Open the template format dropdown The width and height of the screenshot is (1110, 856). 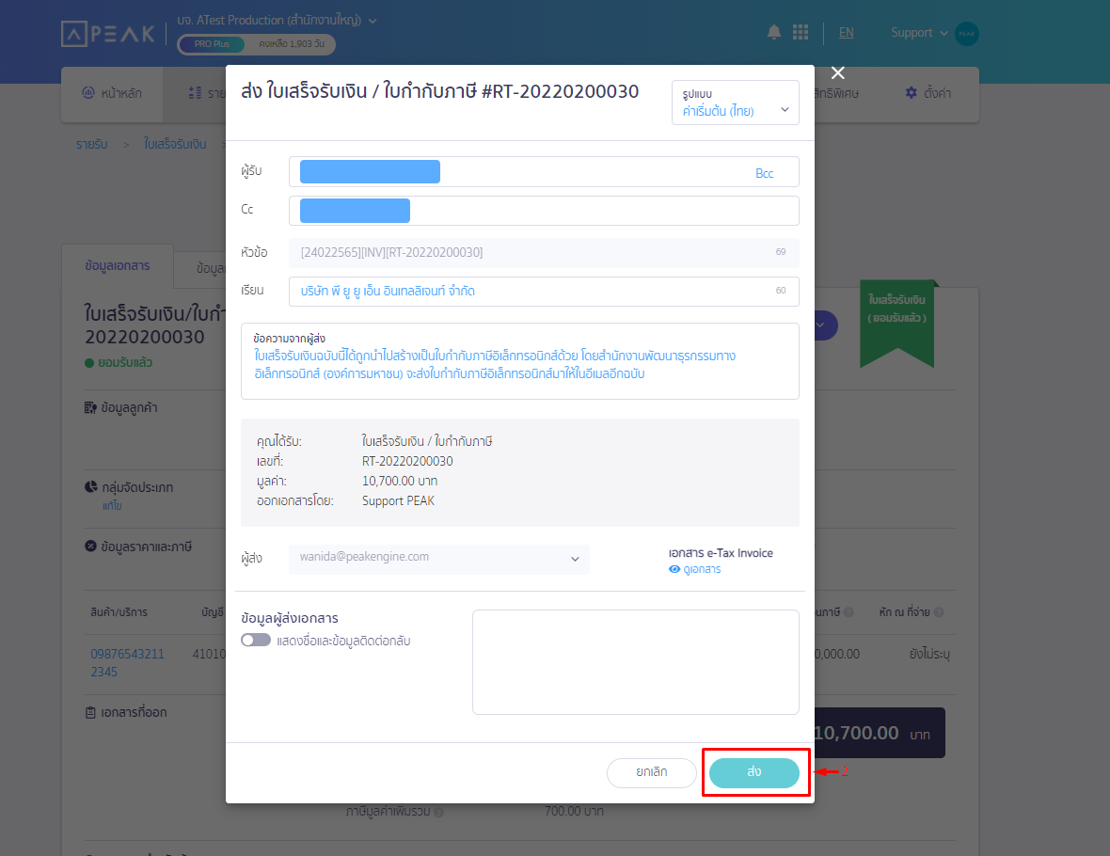[x=736, y=103]
